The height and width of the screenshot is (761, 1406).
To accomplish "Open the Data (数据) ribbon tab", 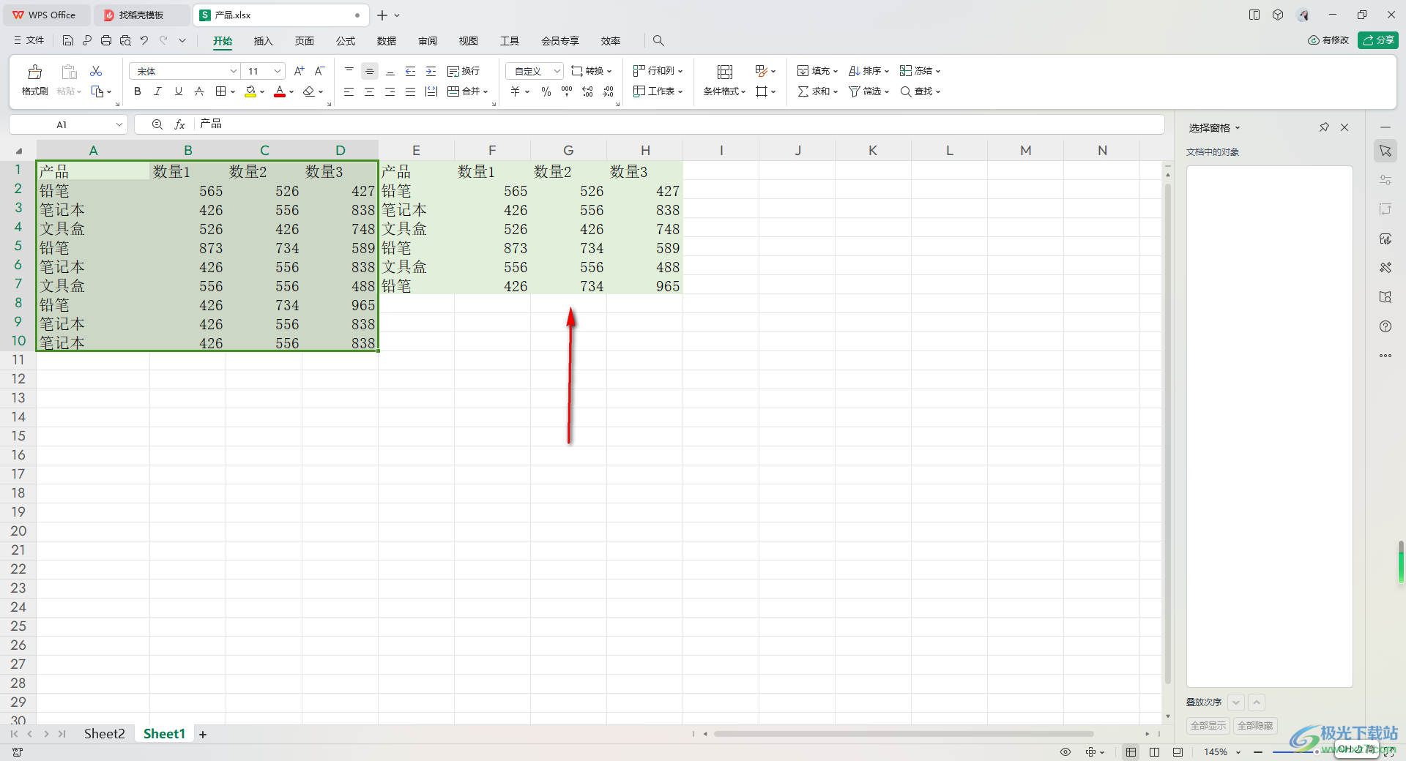I will pos(387,41).
